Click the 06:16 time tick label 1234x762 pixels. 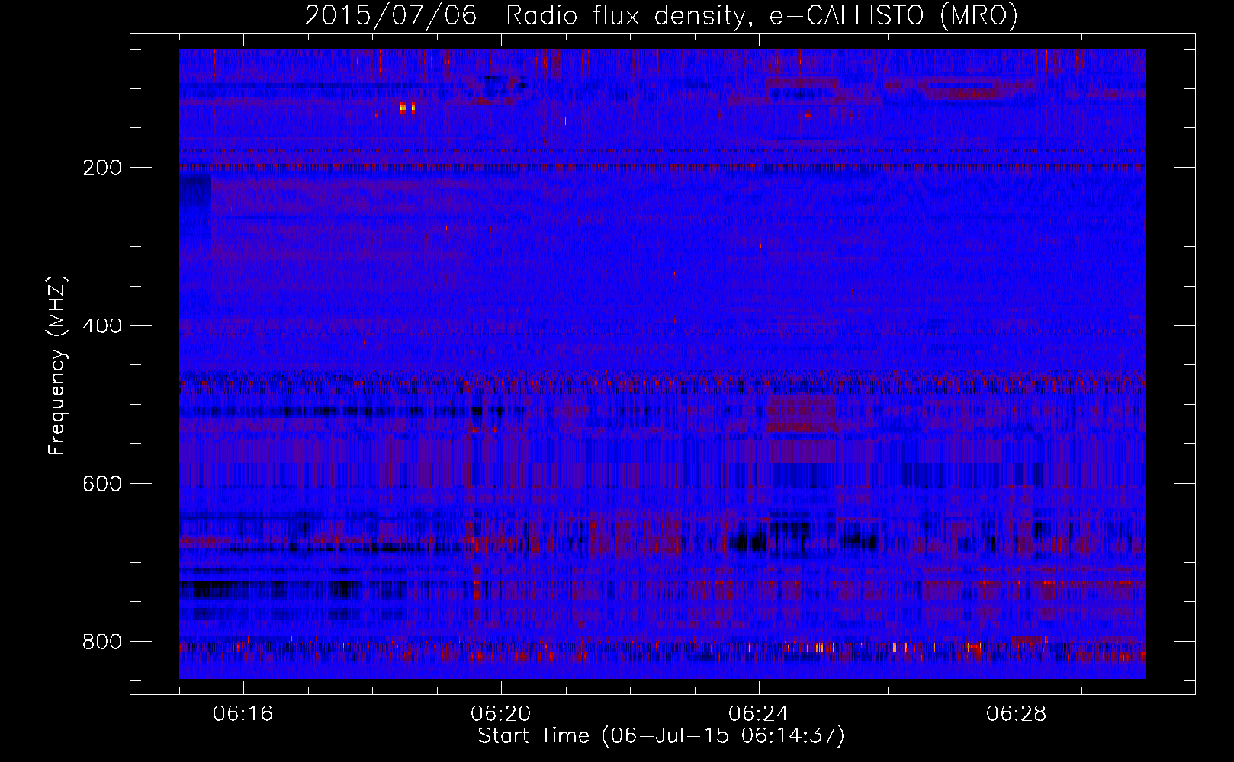coord(243,714)
